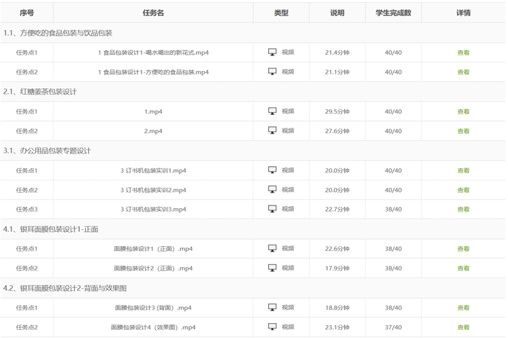Select section 2.1、红糖姜茶包装设计
The width and height of the screenshot is (508, 338).
click(x=40, y=91)
